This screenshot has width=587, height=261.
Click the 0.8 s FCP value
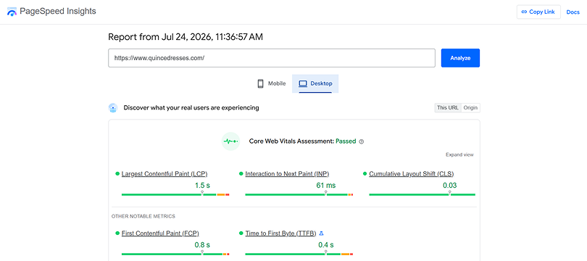[x=202, y=245]
